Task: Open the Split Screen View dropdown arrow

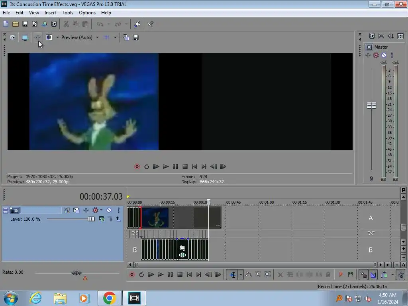Action: click(x=57, y=37)
